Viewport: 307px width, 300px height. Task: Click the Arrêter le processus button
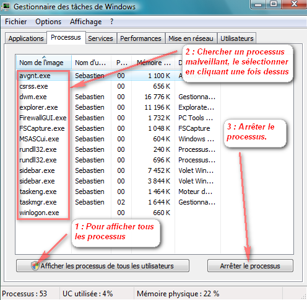pos(250,266)
